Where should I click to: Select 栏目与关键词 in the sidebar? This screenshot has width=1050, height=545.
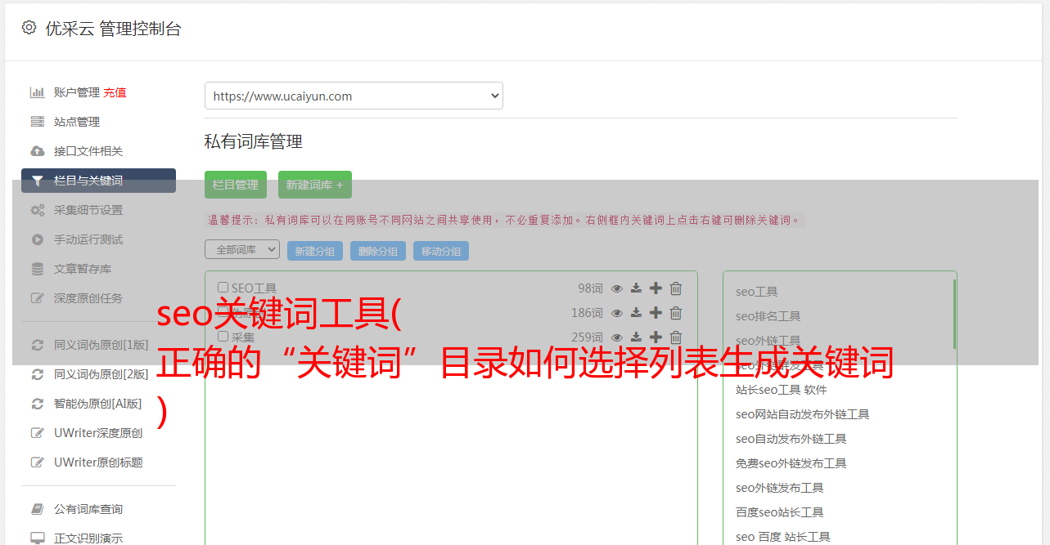98,181
